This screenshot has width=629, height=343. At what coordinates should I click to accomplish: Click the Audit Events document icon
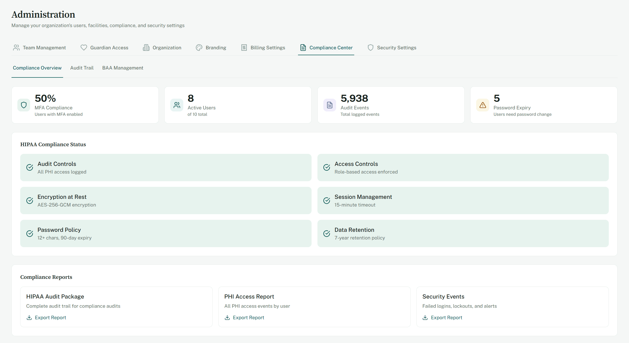pyautogui.click(x=330, y=105)
